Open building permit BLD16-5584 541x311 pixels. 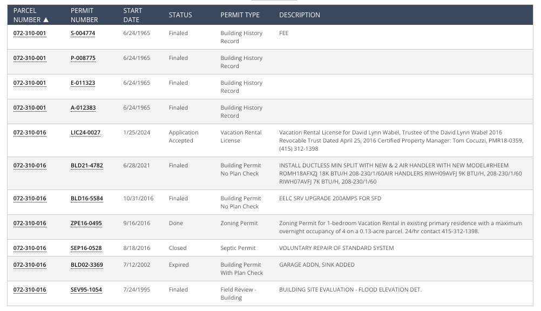click(86, 198)
